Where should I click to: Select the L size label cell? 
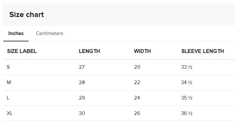pos(8,98)
